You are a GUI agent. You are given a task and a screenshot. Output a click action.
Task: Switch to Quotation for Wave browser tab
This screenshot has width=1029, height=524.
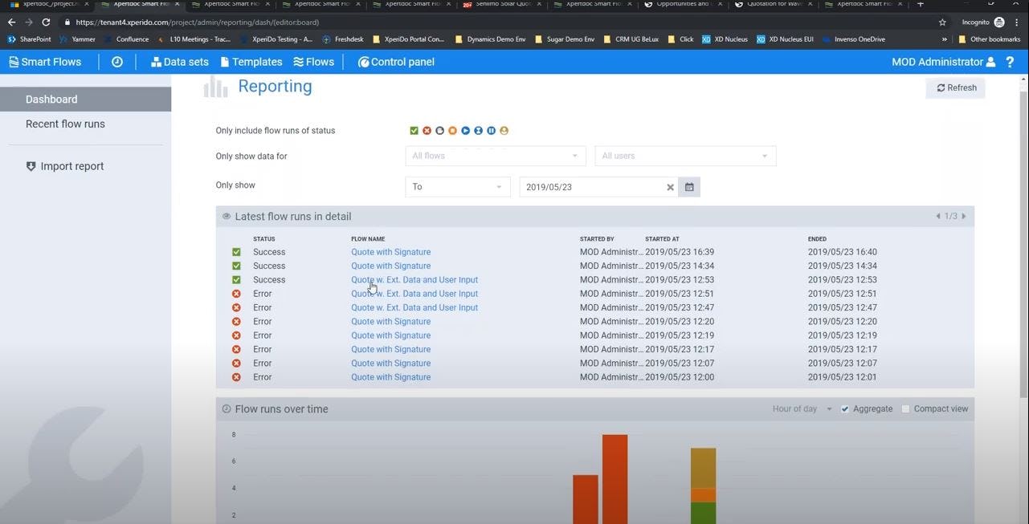[x=775, y=4]
